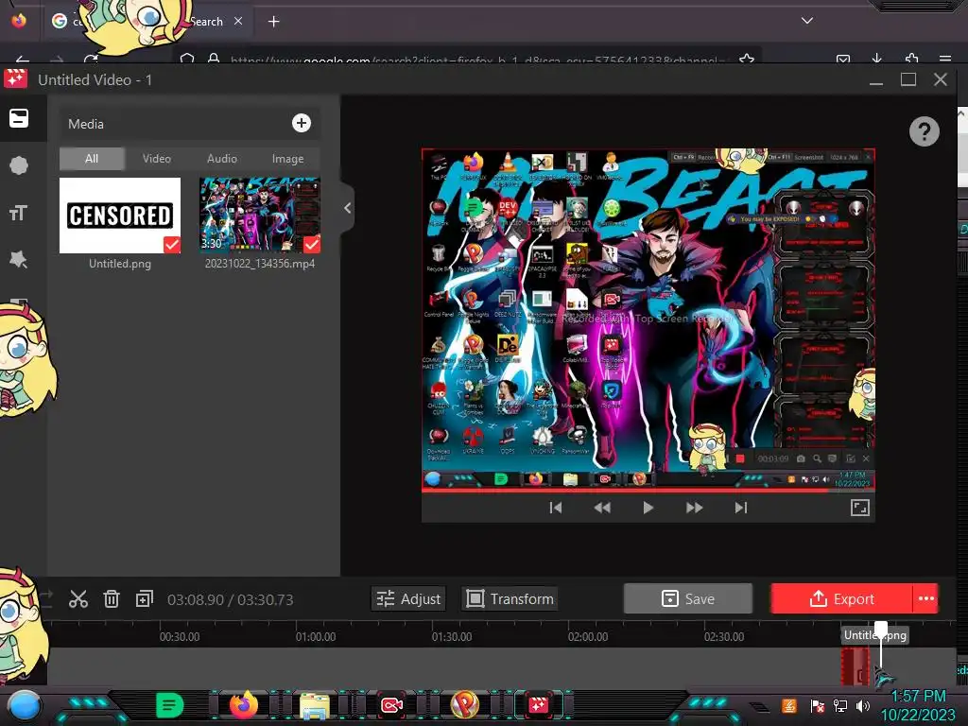
Task: Open Firefox save to Pocket icon
Action: [842, 60]
